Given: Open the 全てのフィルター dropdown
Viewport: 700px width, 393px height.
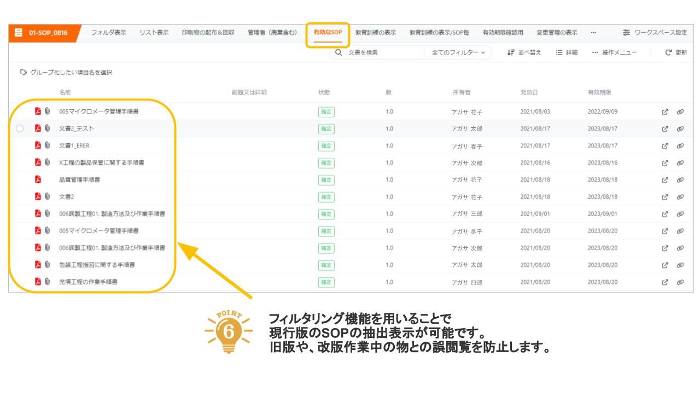Looking at the screenshot, I should (x=458, y=52).
